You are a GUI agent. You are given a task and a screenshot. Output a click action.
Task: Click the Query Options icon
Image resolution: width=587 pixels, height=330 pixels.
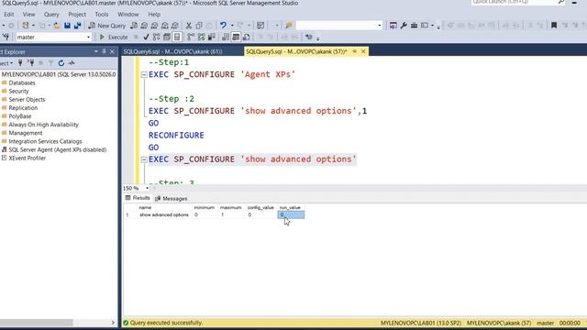click(167, 37)
